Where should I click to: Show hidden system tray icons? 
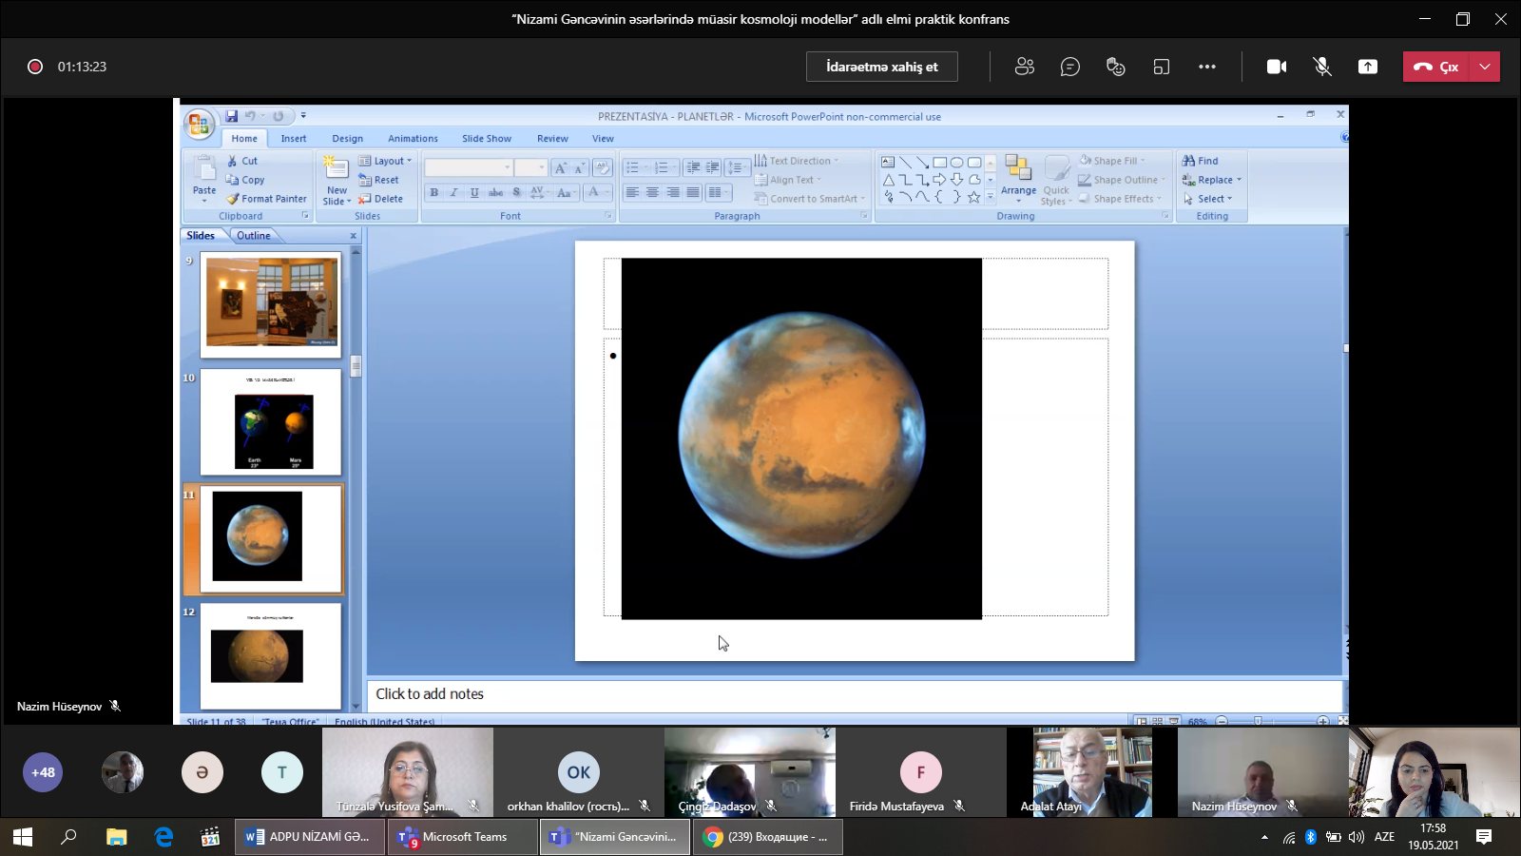[x=1263, y=837]
